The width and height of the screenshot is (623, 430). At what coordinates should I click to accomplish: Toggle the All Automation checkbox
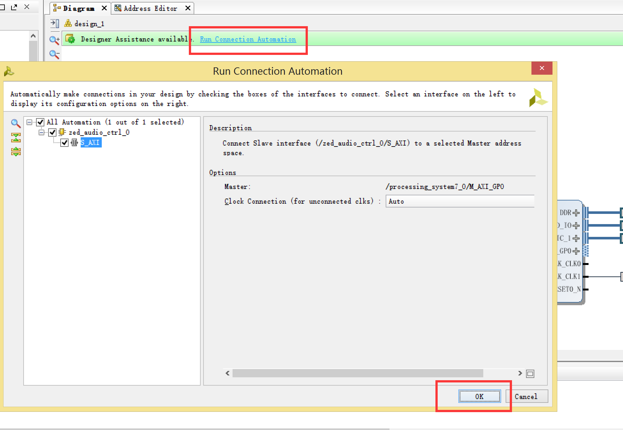pos(40,122)
